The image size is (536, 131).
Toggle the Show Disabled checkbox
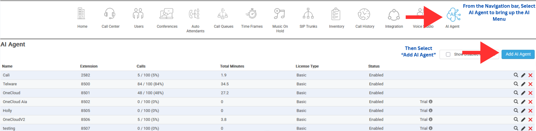[x=448, y=54]
